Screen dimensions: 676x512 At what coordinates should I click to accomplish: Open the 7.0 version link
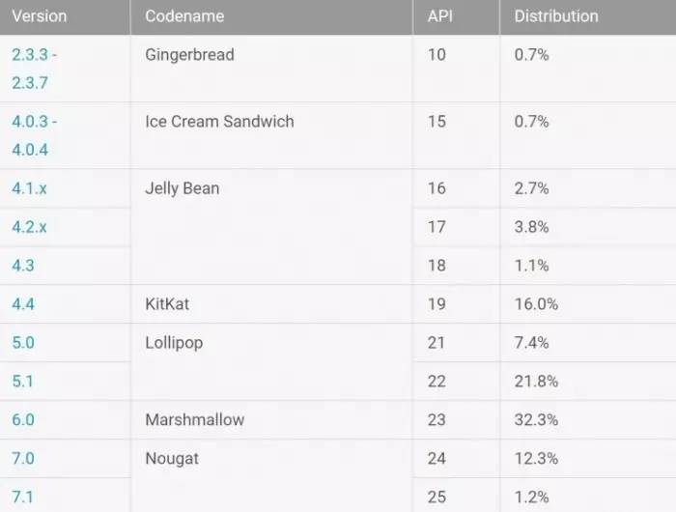point(23,459)
